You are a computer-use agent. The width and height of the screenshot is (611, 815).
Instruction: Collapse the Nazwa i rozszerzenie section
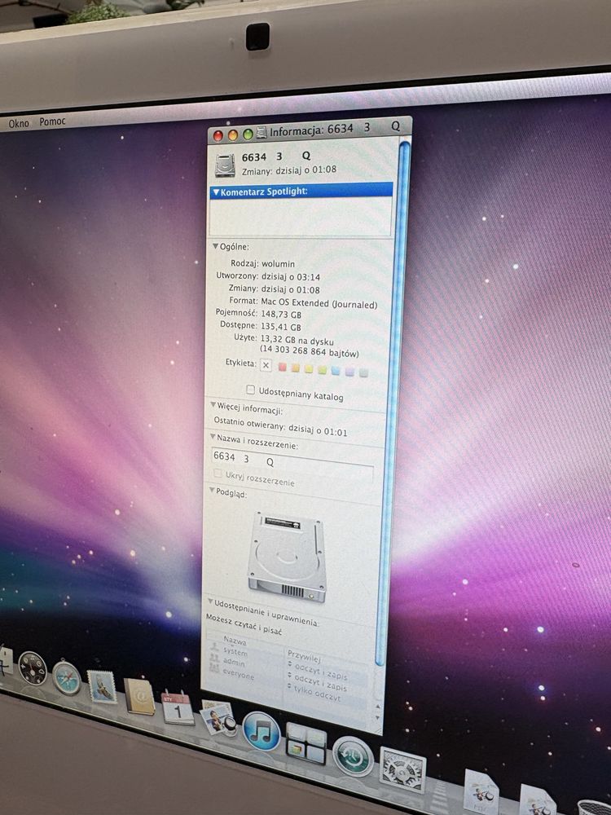213,437
